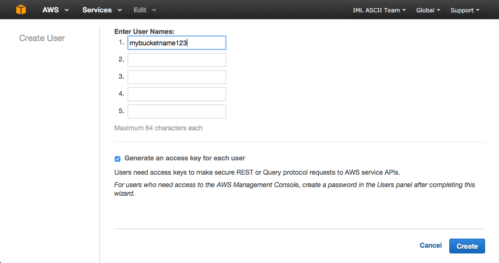Image resolution: width=499 pixels, height=263 pixels.
Task: Click the arrow next to Support
Action: [x=477, y=10]
